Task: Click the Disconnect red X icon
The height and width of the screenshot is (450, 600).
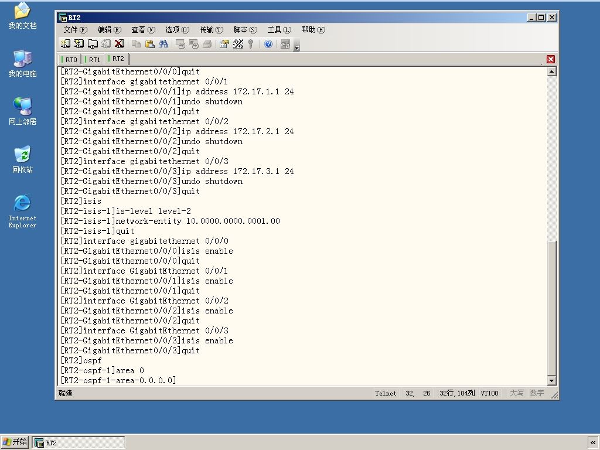Action: click(120, 44)
